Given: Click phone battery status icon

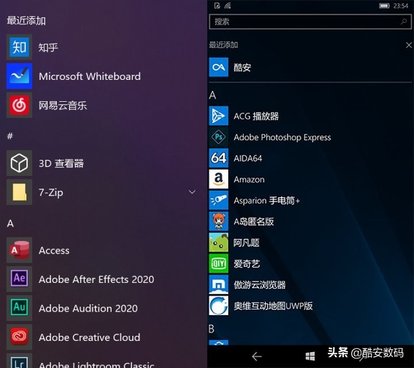Looking at the screenshot, I should 384,6.
